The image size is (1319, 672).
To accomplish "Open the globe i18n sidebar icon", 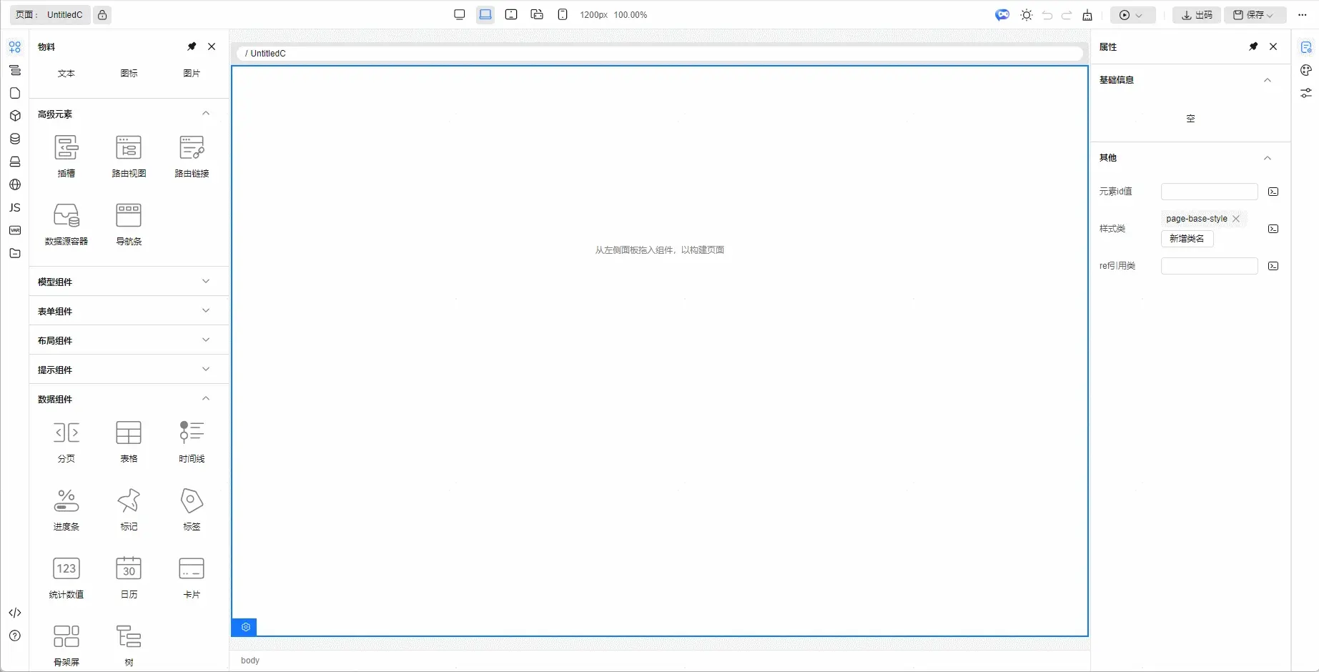I will click(x=15, y=184).
